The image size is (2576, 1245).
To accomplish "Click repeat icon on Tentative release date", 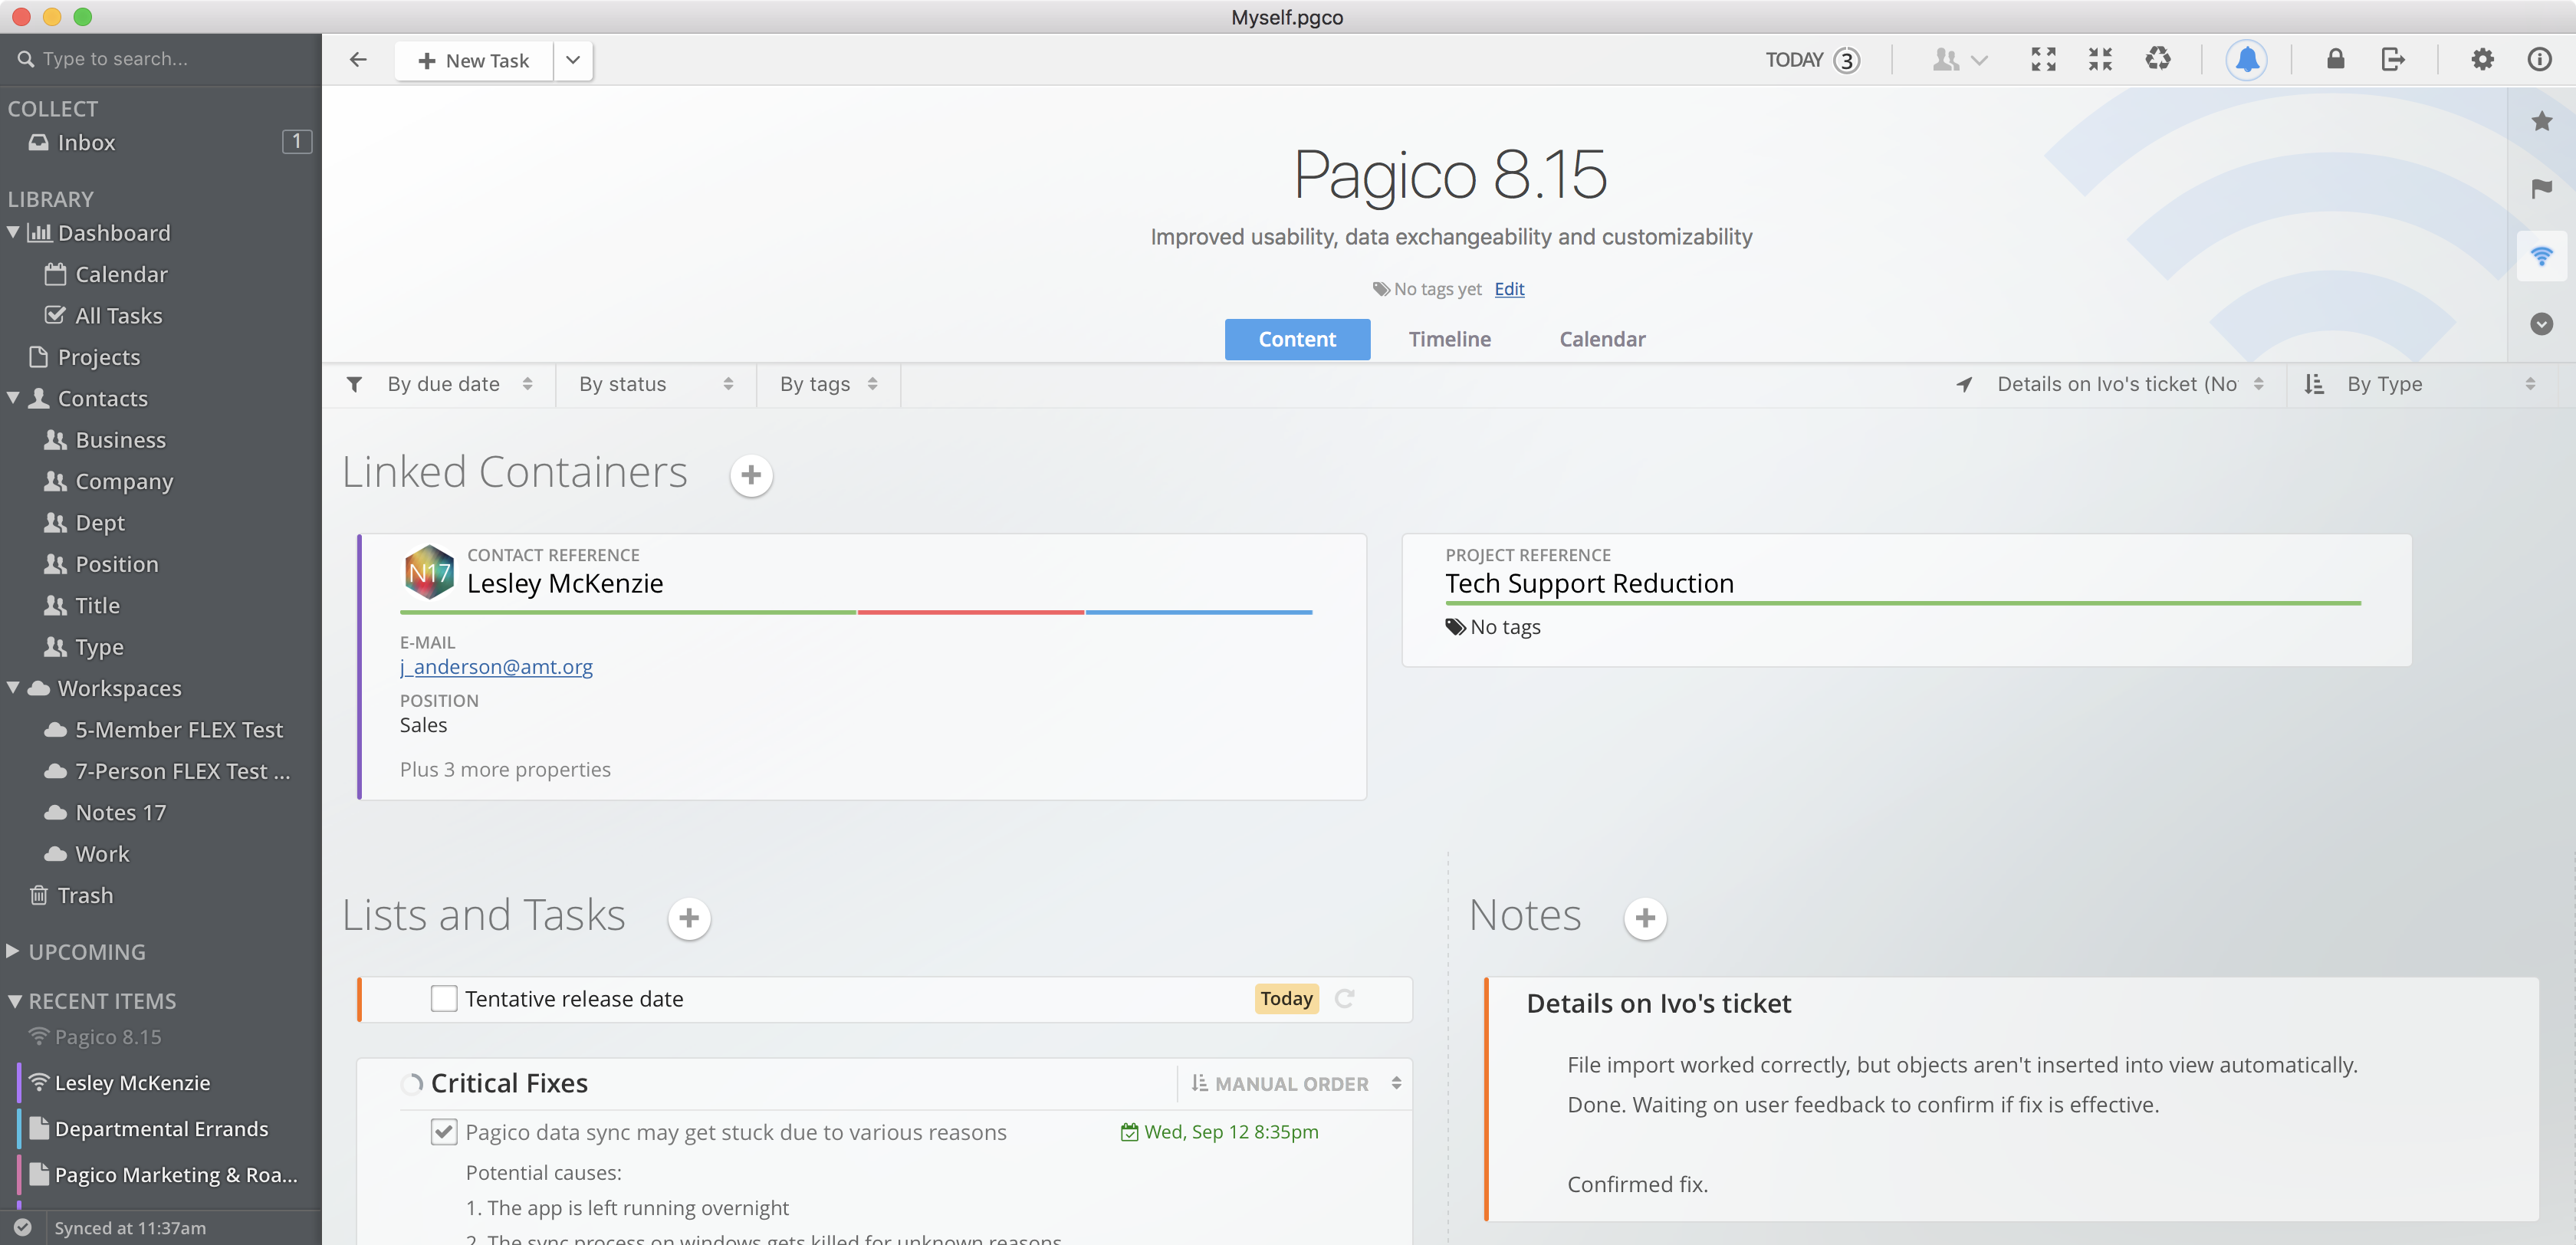I will pyautogui.click(x=1345, y=999).
